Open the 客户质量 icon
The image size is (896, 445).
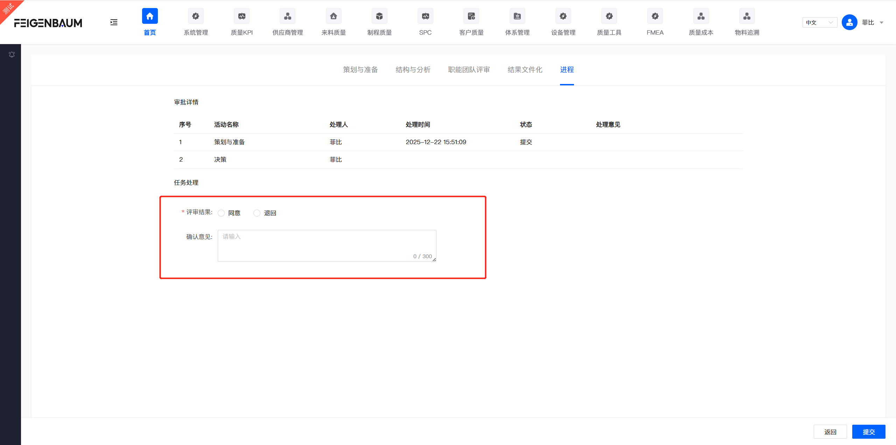point(471,16)
